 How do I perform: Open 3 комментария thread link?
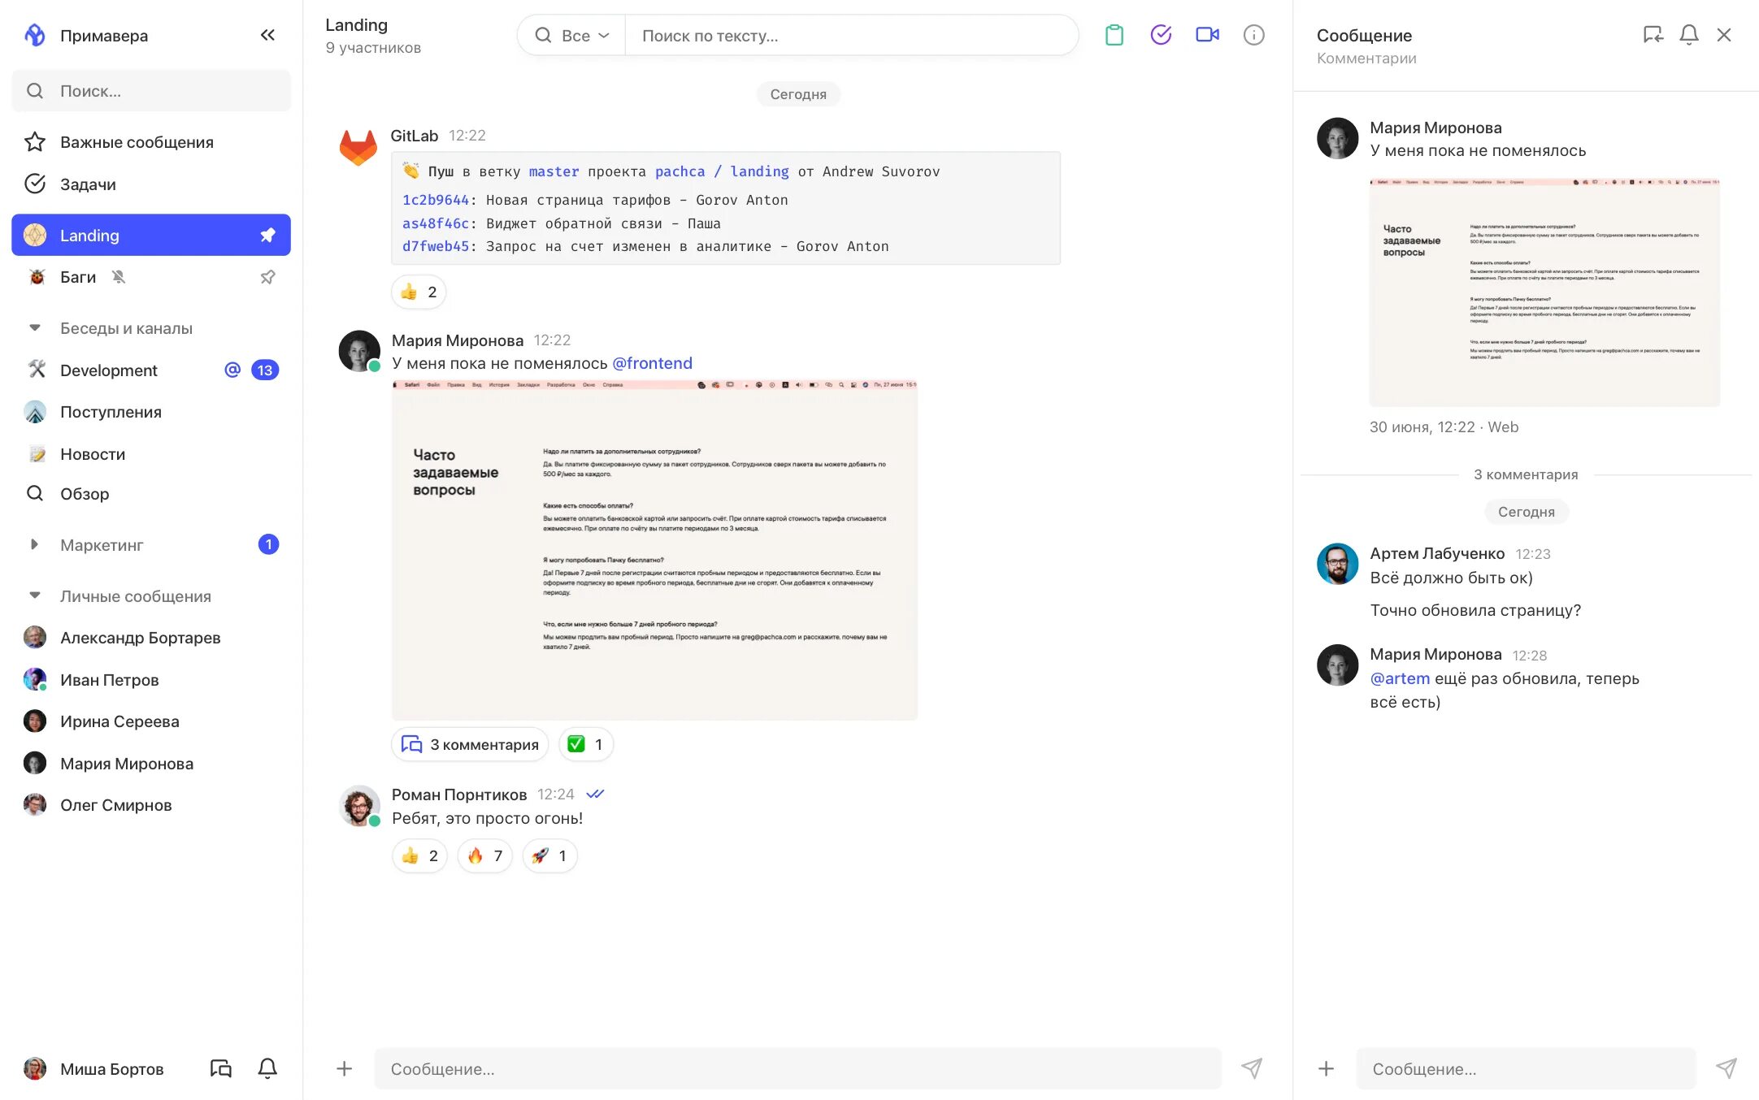click(470, 745)
